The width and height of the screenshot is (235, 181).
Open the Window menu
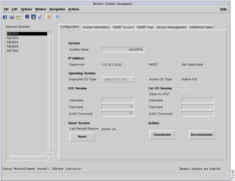(40, 9)
